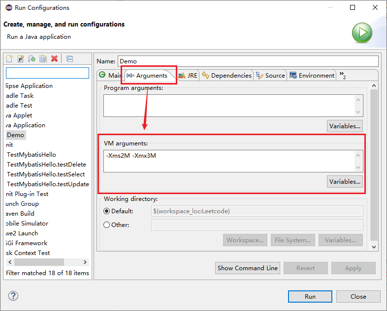Image resolution: width=387 pixels, height=311 pixels.
Task: Click Collapse All icon in toolbar
Action: pos(70,59)
